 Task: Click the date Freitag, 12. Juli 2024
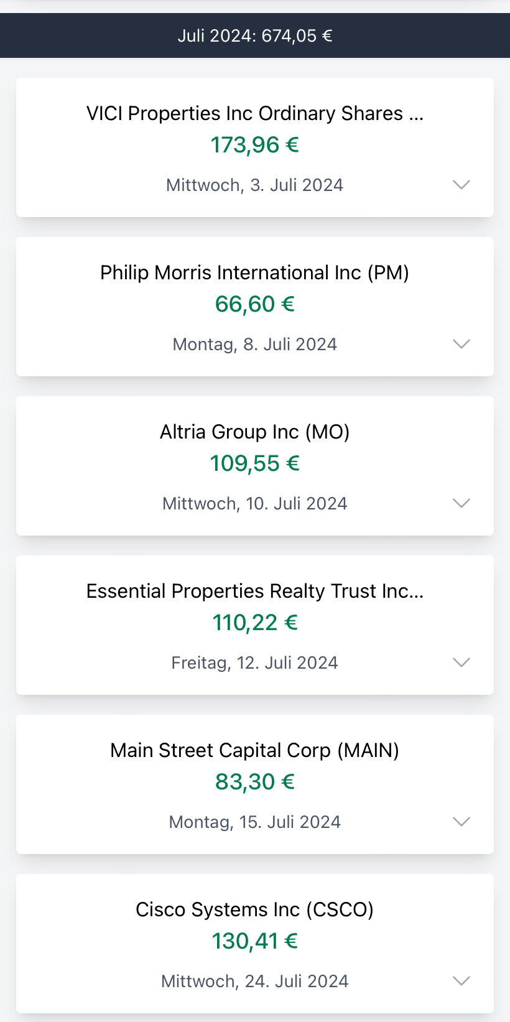click(255, 662)
